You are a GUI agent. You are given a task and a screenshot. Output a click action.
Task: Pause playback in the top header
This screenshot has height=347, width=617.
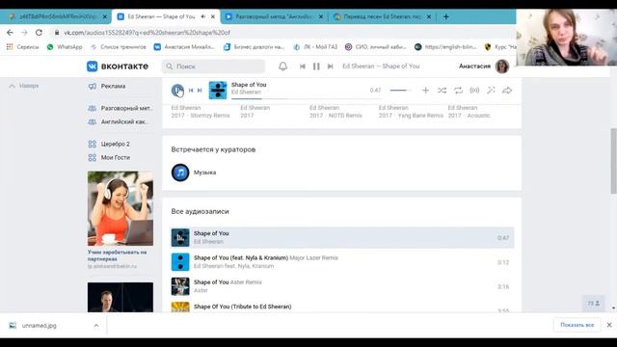(x=316, y=67)
